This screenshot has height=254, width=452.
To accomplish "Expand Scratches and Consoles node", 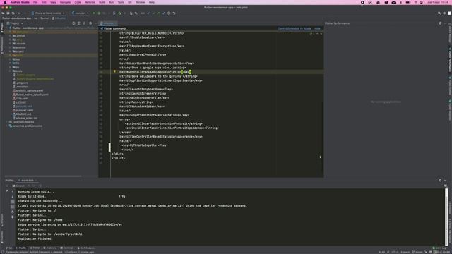I will coord(6,126).
